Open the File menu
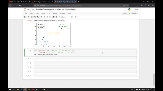The image size is (163, 91). pyautogui.click(x=26, y=13)
